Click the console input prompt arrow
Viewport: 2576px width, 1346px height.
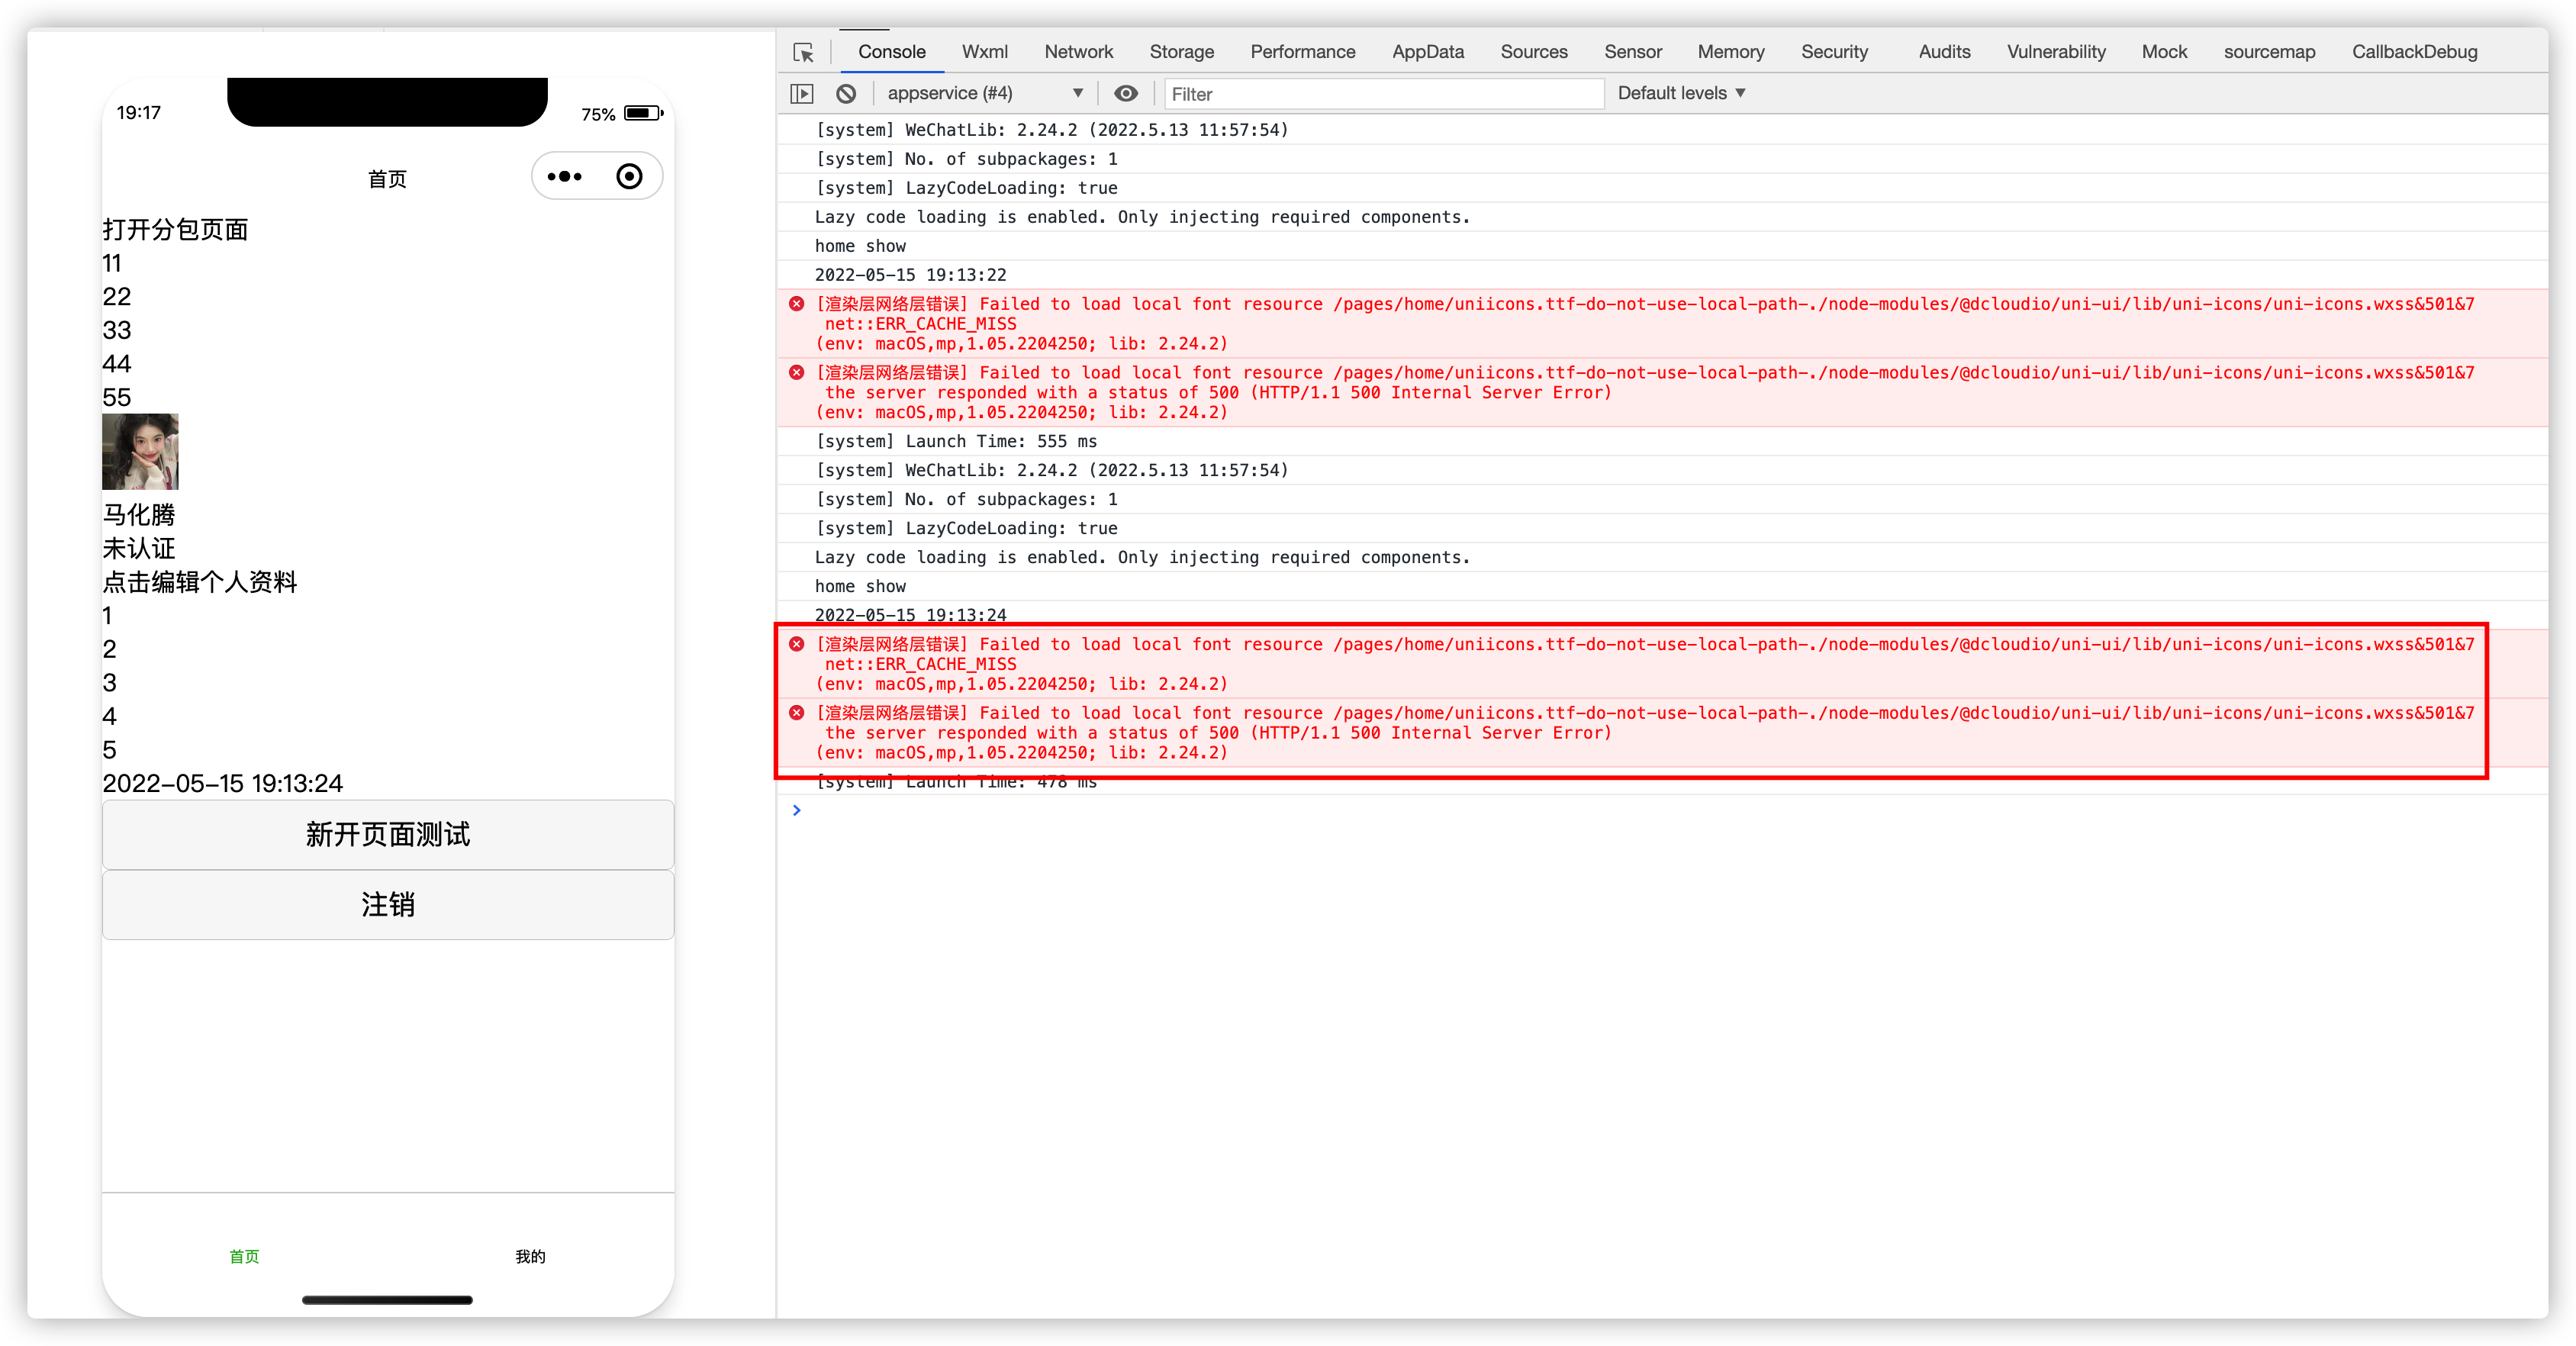coord(797,810)
